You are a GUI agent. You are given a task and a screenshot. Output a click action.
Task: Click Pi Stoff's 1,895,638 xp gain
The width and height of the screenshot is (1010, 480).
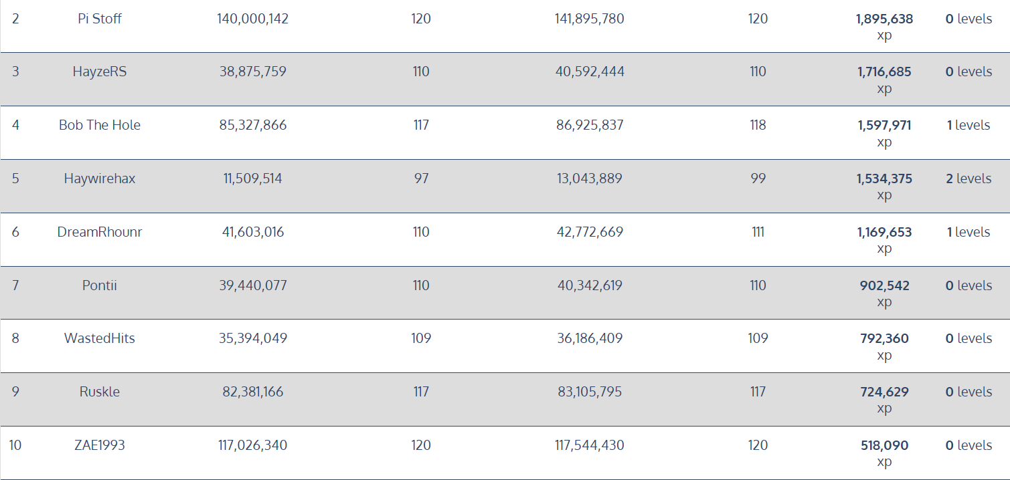coord(884,27)
